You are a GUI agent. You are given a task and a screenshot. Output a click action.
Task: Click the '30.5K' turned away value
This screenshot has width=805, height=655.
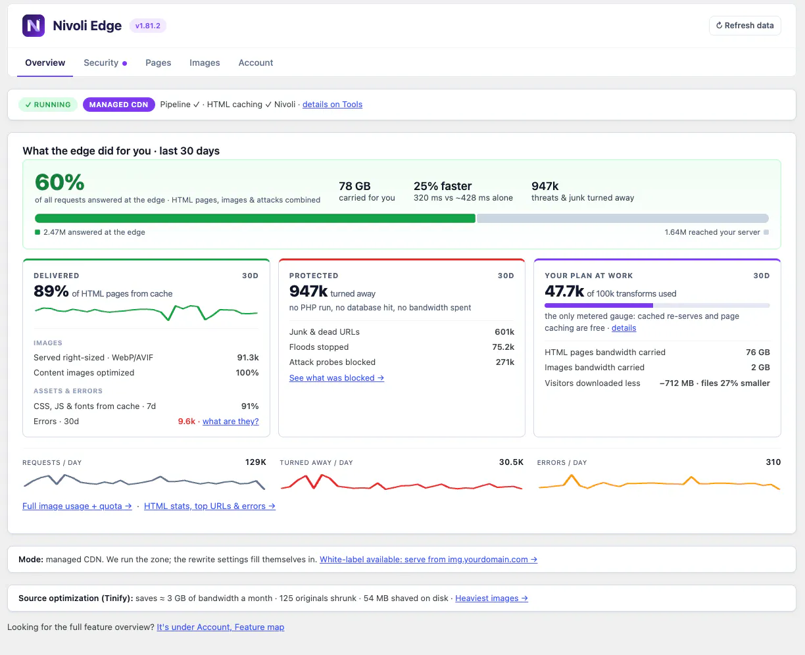[x=511, y=462]
